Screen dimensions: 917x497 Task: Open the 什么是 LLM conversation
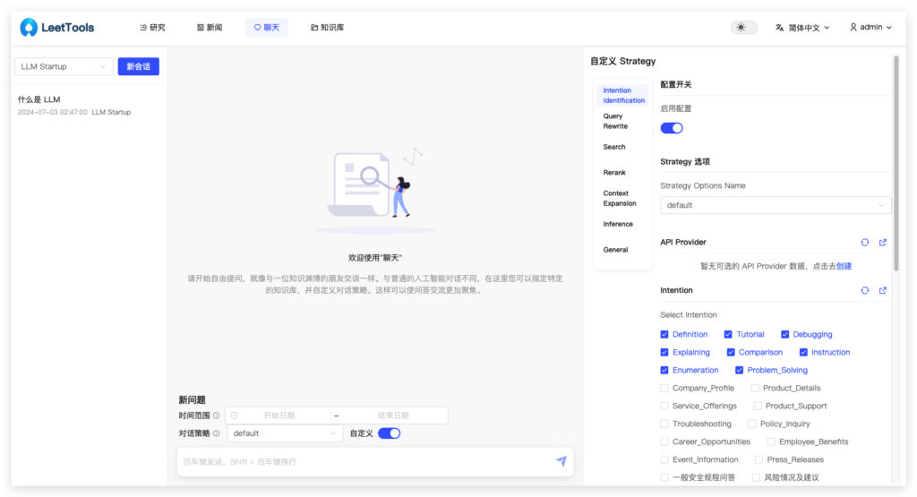87,106
